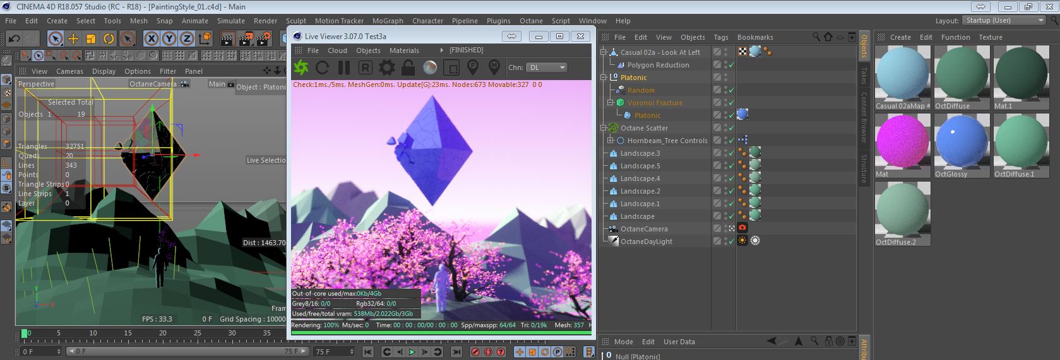Click the coordinate system icon
Image resolution: width=1060 pixels, height=360 pixels.
[x=205, y=38]
